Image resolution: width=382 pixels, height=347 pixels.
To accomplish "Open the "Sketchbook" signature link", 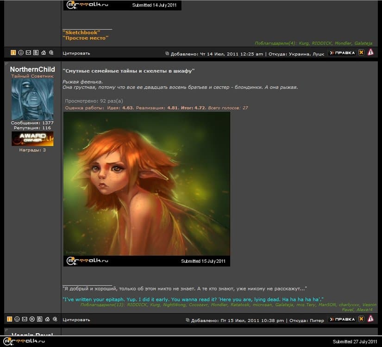I will [x=81, y=32].
